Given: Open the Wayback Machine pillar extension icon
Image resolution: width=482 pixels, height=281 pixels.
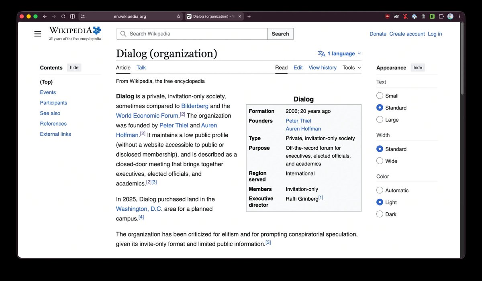Looking at the screenshot, I should (423, 16).
